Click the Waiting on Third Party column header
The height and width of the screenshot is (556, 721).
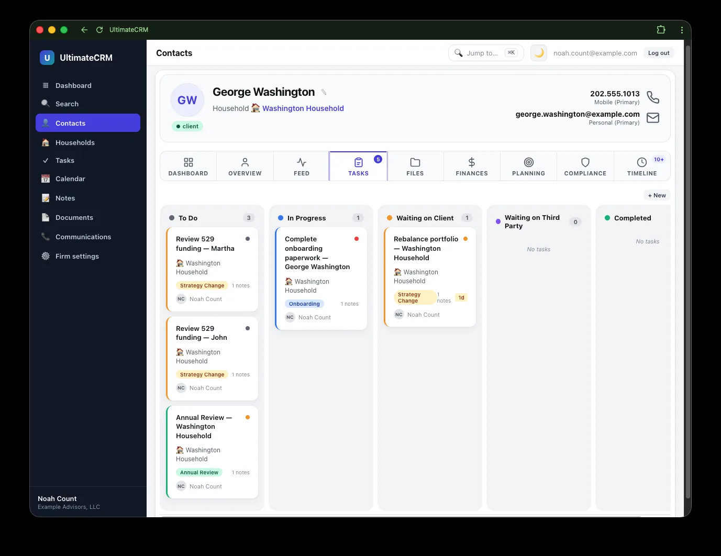pos(539,221)
